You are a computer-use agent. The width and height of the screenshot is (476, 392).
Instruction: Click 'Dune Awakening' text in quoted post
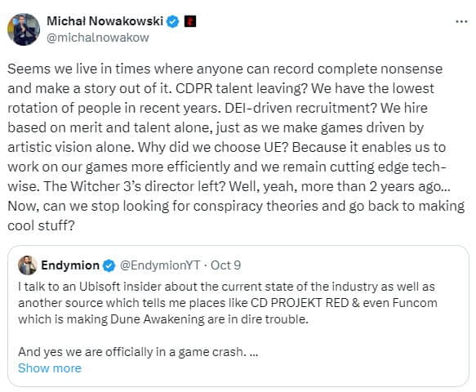158,319
